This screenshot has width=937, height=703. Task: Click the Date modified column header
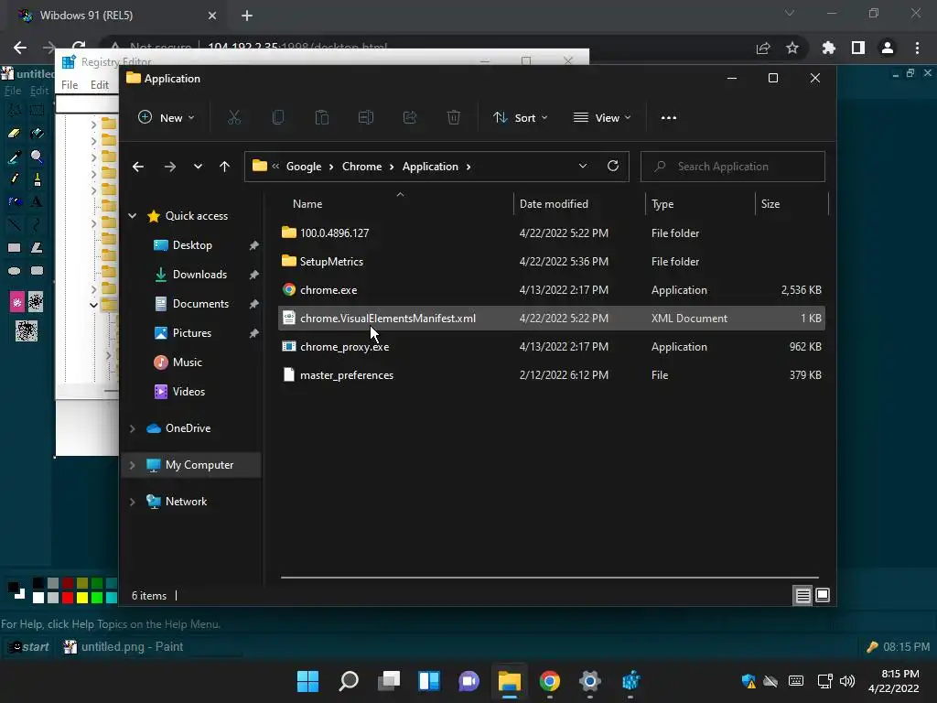579,204
